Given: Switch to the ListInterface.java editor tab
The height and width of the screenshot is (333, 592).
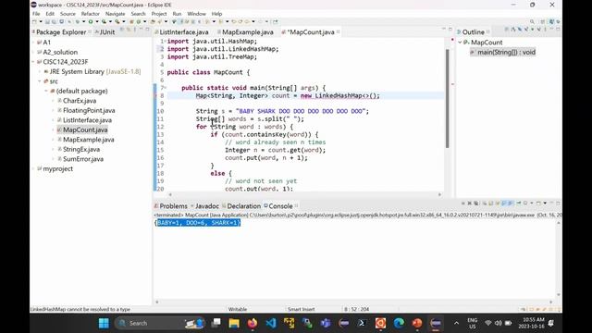Looking at the screenshot, I should 183,32.
